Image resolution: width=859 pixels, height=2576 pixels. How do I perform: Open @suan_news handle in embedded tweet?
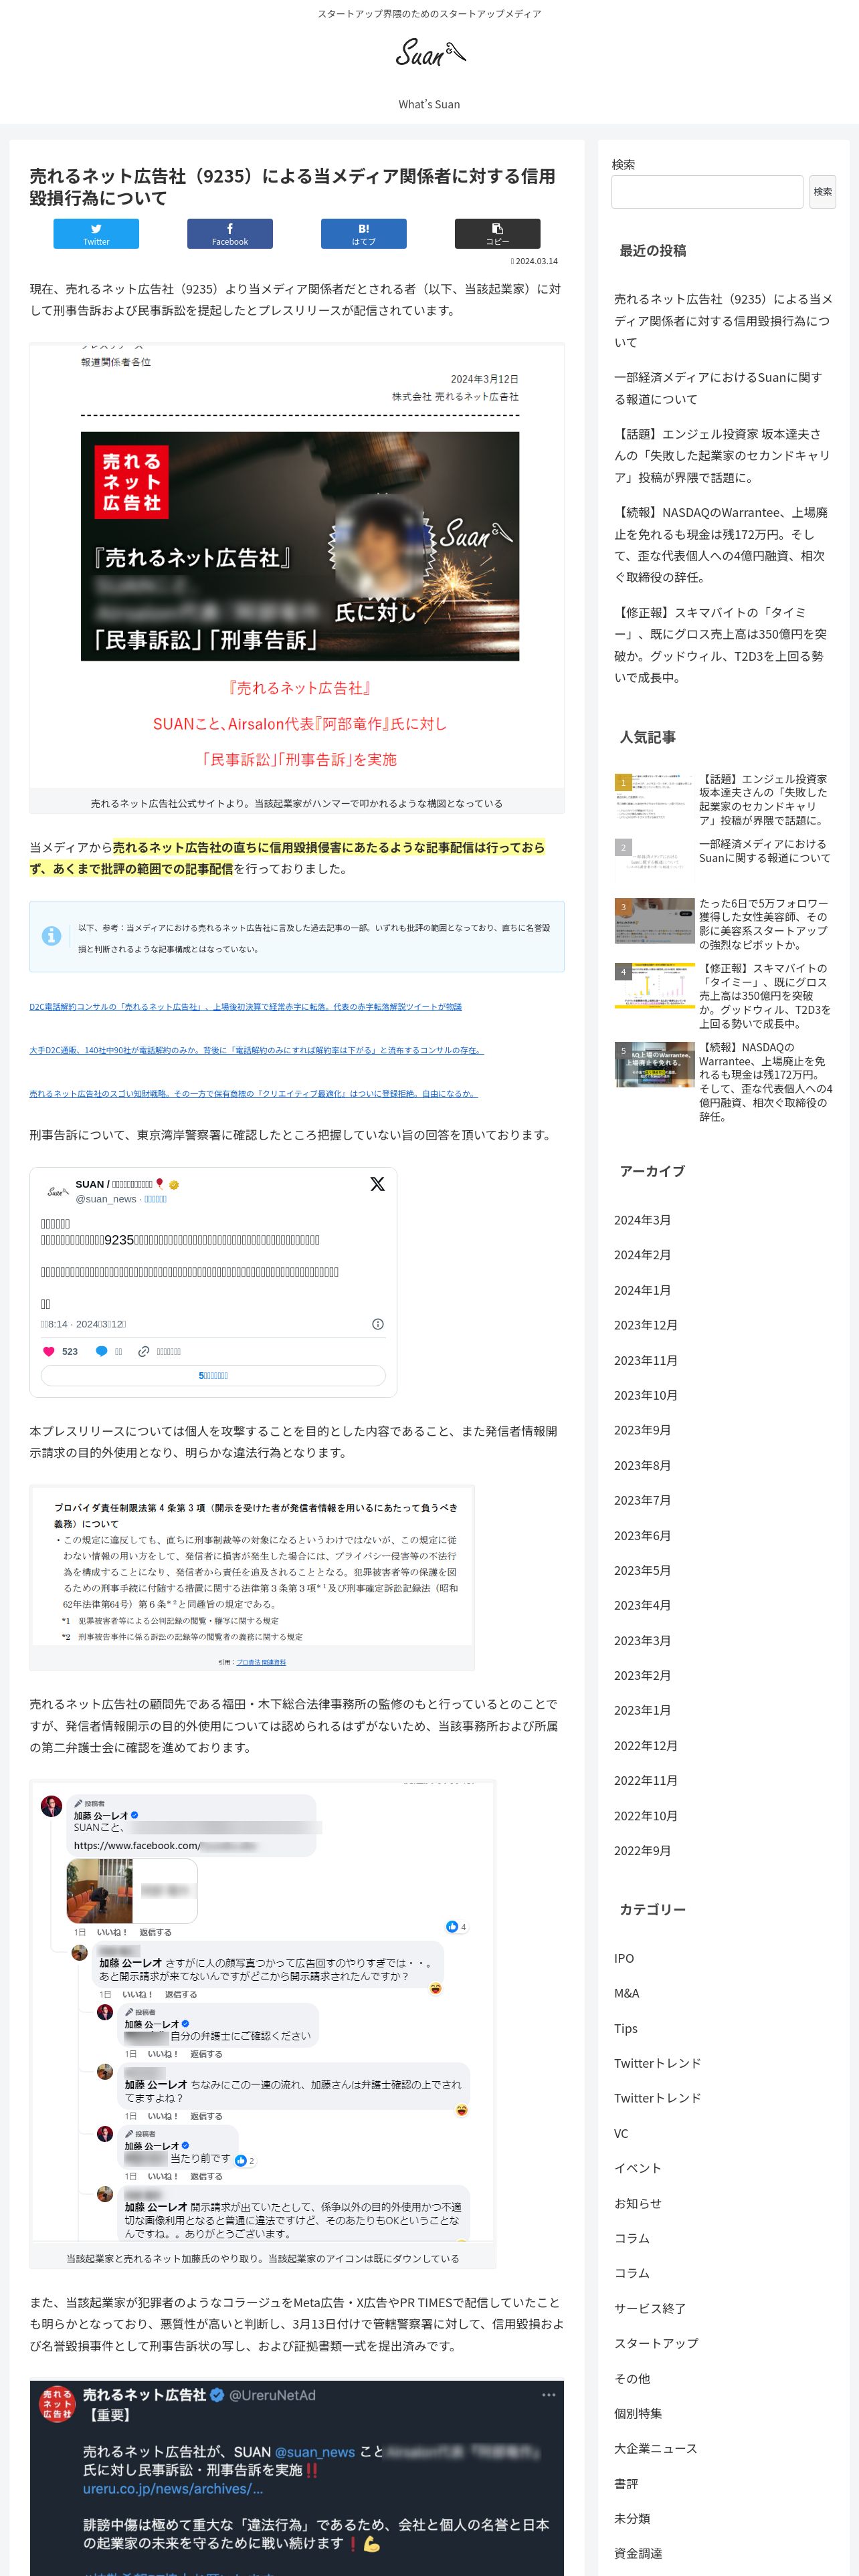(x=106, y=1199)
